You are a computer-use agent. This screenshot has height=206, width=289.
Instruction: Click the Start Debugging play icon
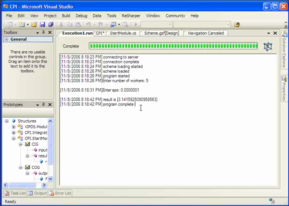(x=136, y=25)
